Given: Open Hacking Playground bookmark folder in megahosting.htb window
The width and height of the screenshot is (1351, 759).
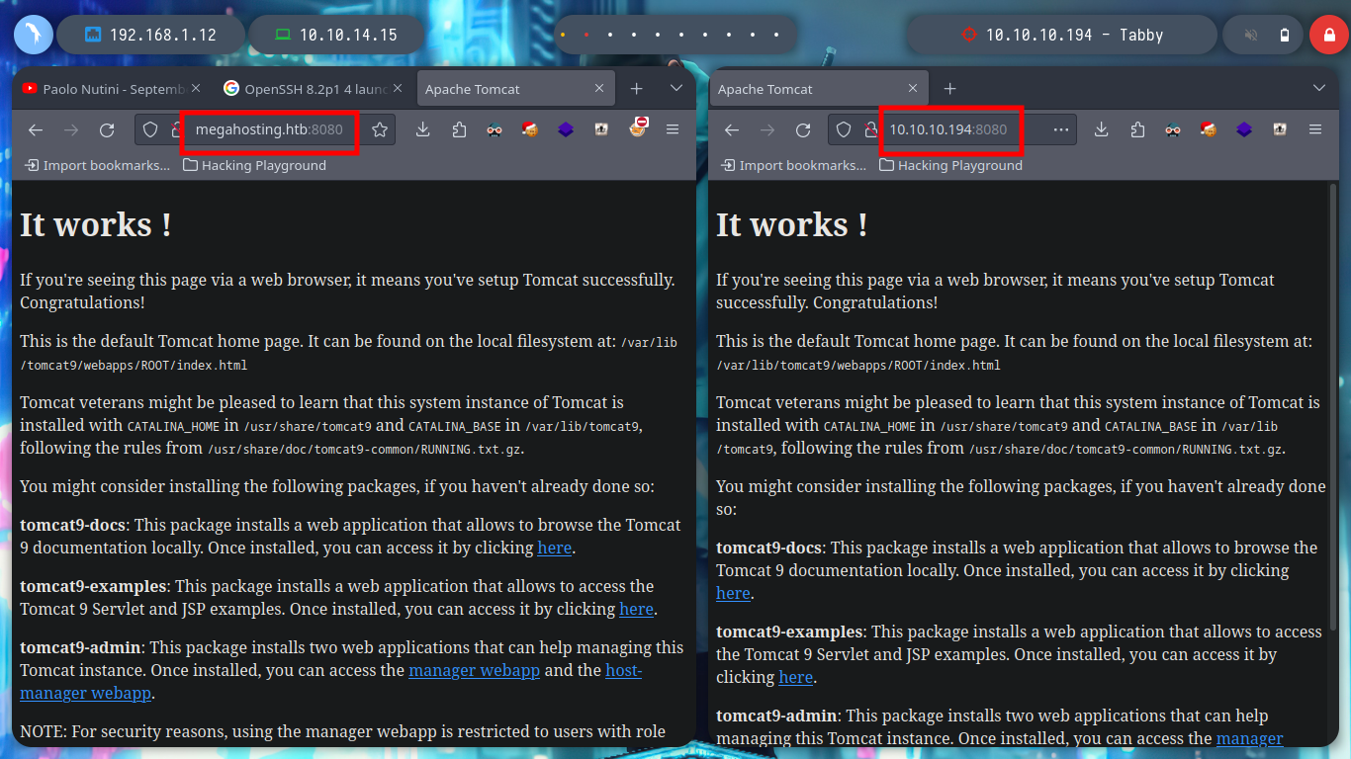Looking at the screenshot, I should point(255,165).
